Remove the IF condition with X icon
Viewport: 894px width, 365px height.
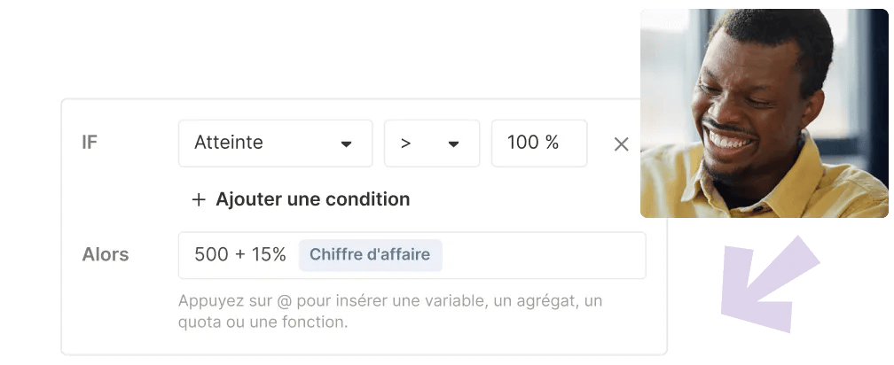point(621,144)
